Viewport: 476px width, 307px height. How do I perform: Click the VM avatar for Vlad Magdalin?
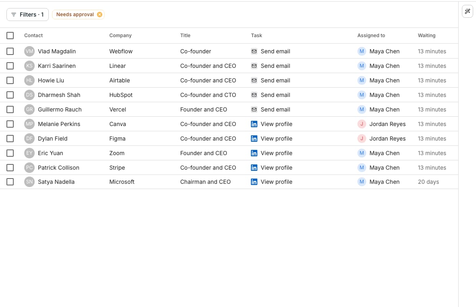tap(29, 51)
